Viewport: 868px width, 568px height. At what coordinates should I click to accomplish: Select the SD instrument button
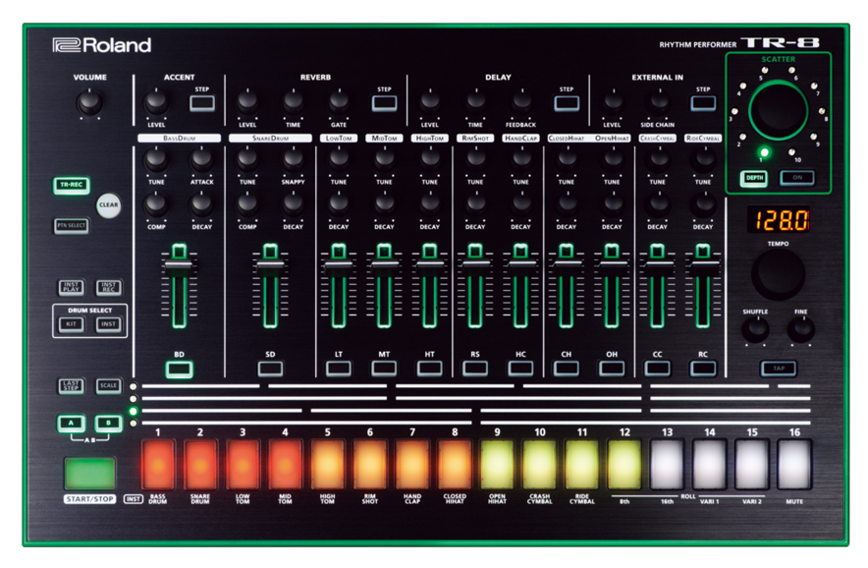point(270,369)
